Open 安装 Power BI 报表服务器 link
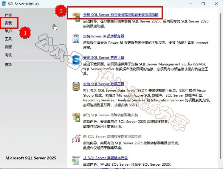This screenshot has height=169, width=223. (x=104, y=36)
